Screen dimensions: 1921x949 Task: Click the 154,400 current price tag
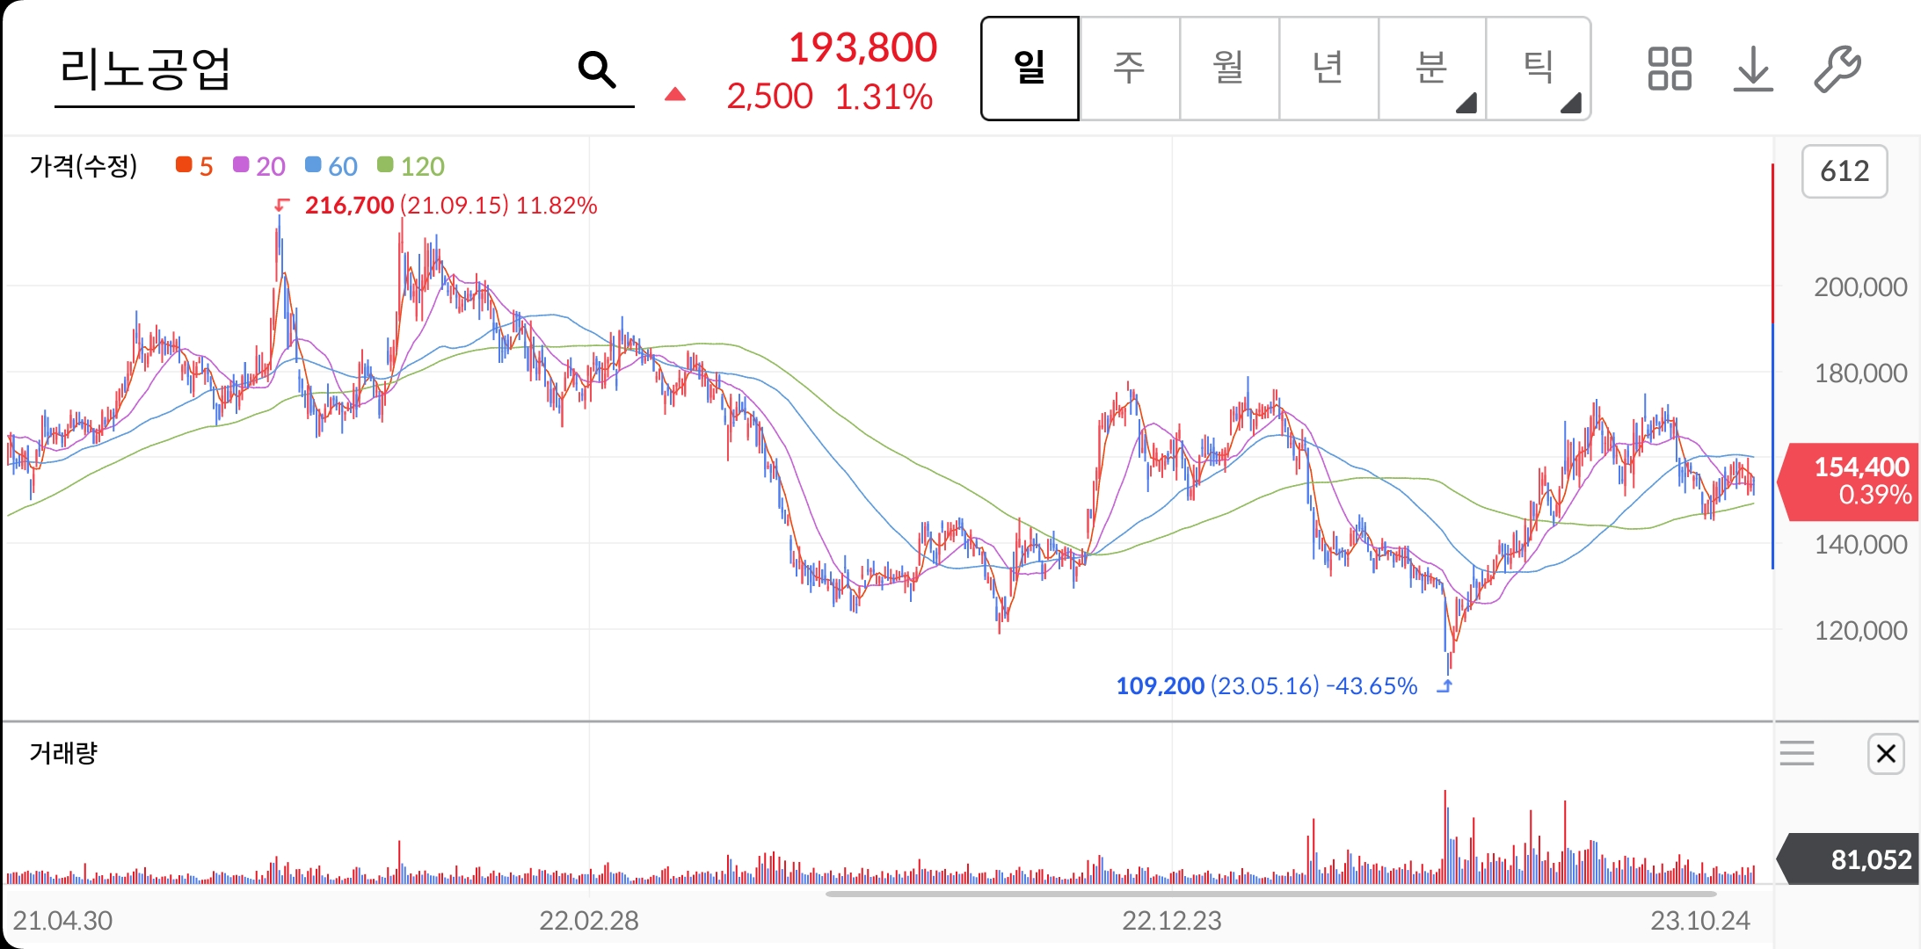tap(1856, 481)
